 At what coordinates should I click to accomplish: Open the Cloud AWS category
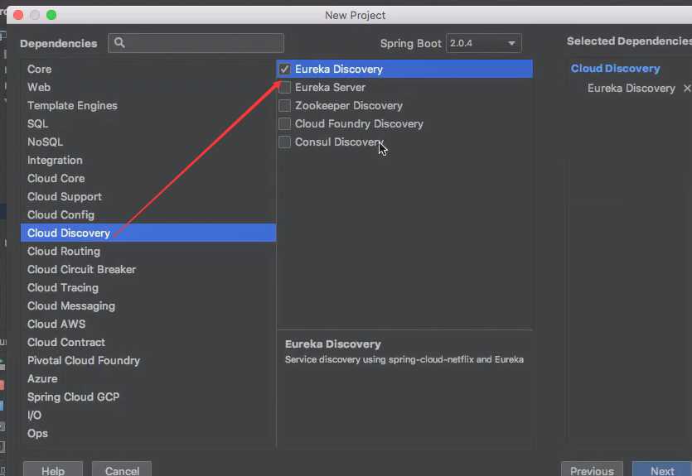pyautogui.click(x=148, y=324)
